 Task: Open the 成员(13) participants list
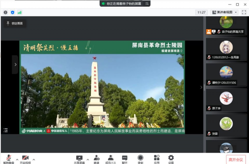[x=110, y=158]
